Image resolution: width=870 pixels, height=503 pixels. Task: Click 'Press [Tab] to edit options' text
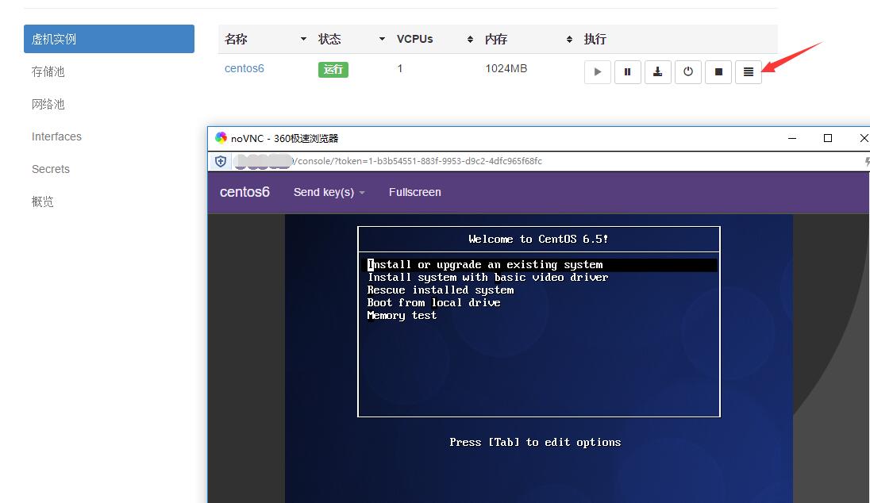tap(535, 442)
